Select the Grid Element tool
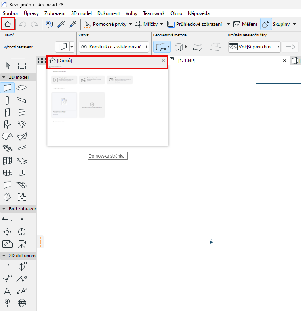This screenshot has width=301, height=311. pyautogui.click(x=7, y=303)
